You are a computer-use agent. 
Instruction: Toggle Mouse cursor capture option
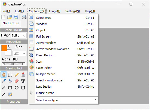tap(63, 93)
